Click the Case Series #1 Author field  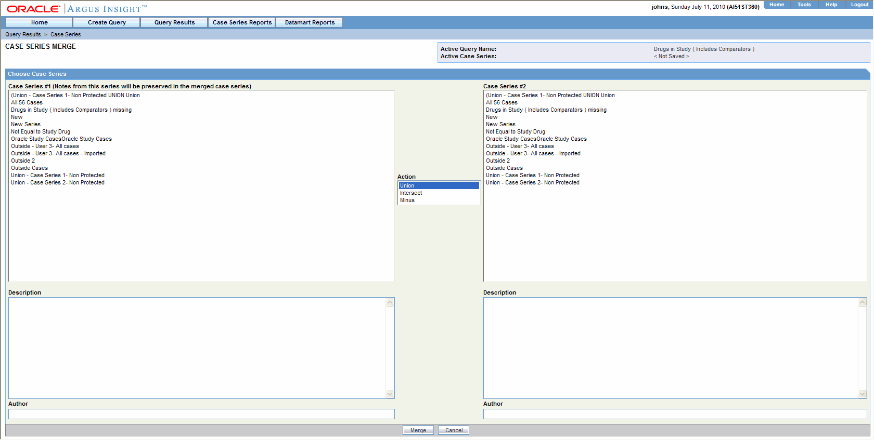pyautogui.click(x=201, y=414)
